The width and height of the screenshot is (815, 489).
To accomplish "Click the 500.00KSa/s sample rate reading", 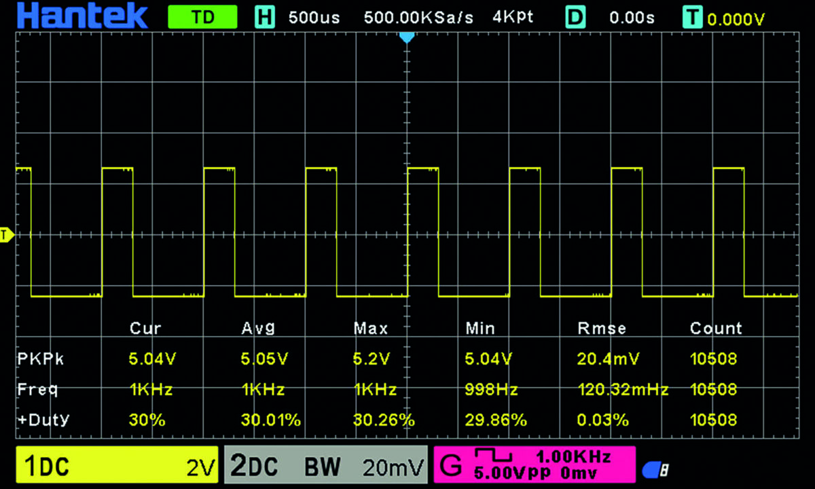I will [418, 18].
